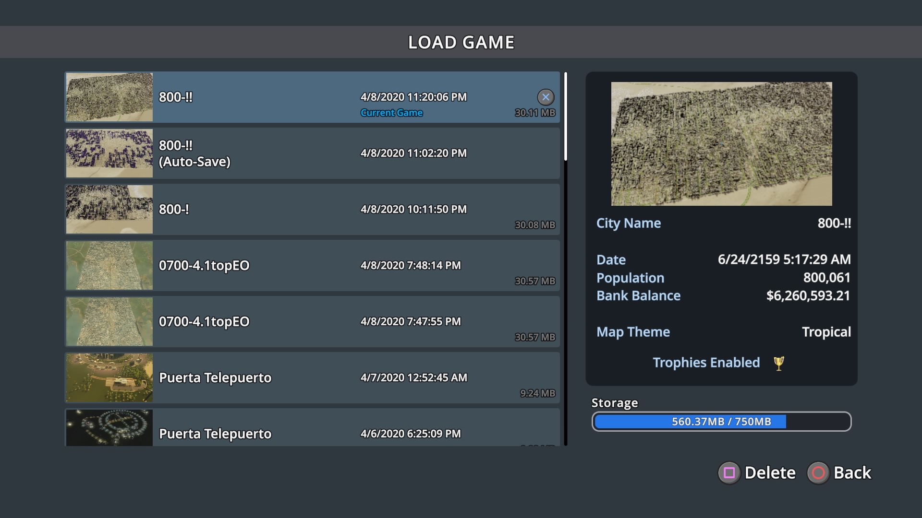Click the Current Game label

tap(391, 113)
